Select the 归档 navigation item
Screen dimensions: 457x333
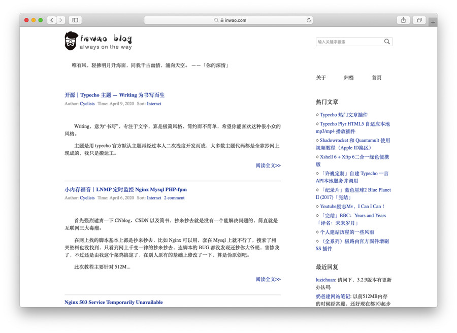click(x=349, y=78)
